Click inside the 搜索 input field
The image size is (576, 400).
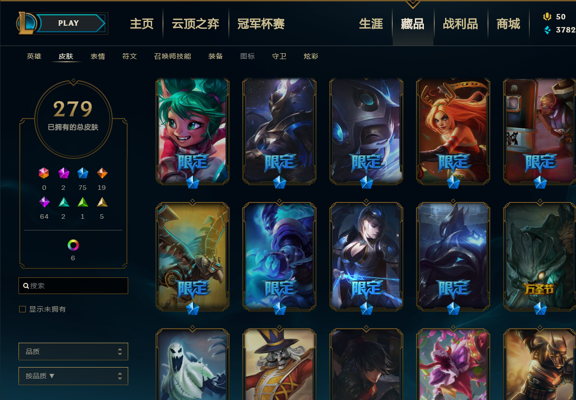[73, 286]
